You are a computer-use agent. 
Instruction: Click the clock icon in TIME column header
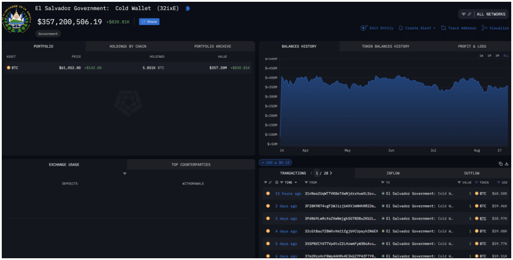click(x=277, y=182)
